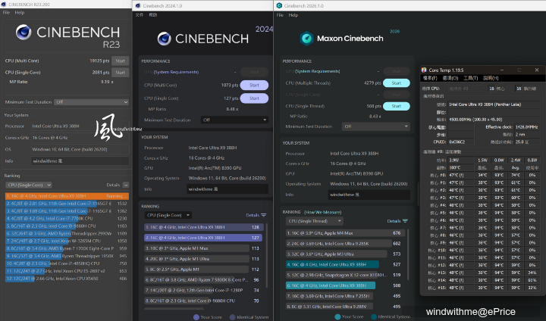Open the File menu in Cinebench 2026
546x321 pixels.
click(x=280, y=15)
